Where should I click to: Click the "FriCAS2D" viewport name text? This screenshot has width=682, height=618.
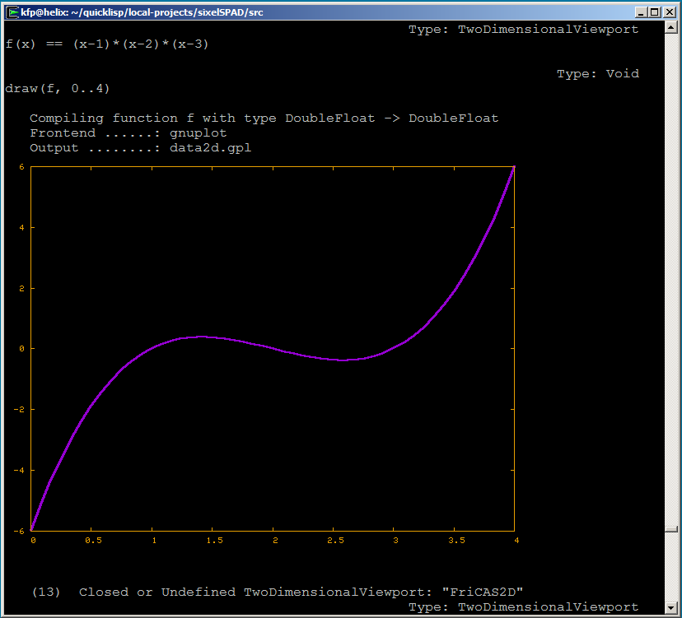tap(482, 592)
